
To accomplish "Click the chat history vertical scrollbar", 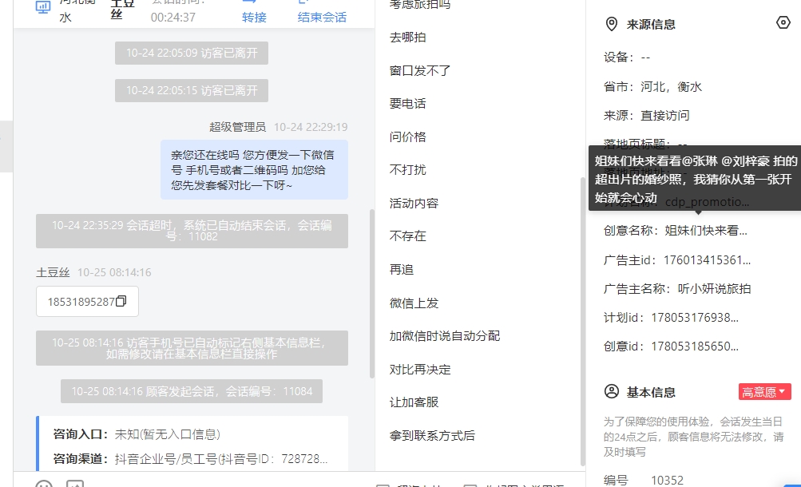I will click(372, 294).
